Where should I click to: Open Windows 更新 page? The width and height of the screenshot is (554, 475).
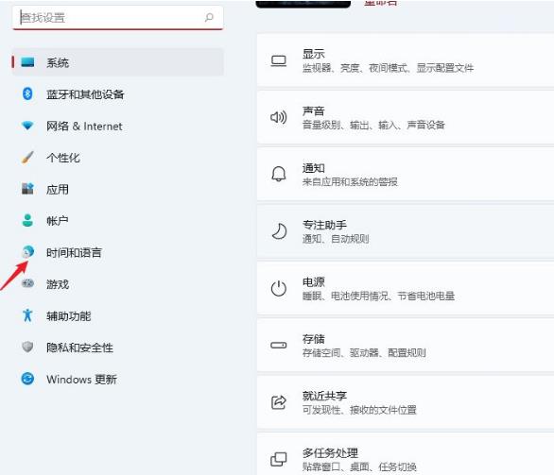(x=117, y=379)
